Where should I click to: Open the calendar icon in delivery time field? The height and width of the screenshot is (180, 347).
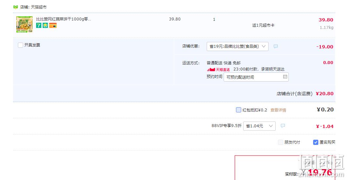coord(285,77)
